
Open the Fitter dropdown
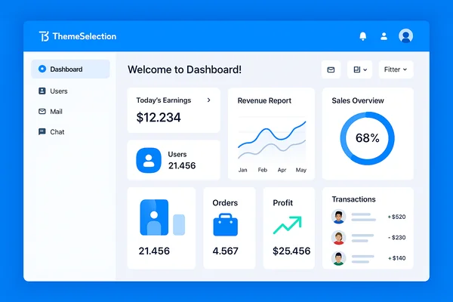(396, 69)
